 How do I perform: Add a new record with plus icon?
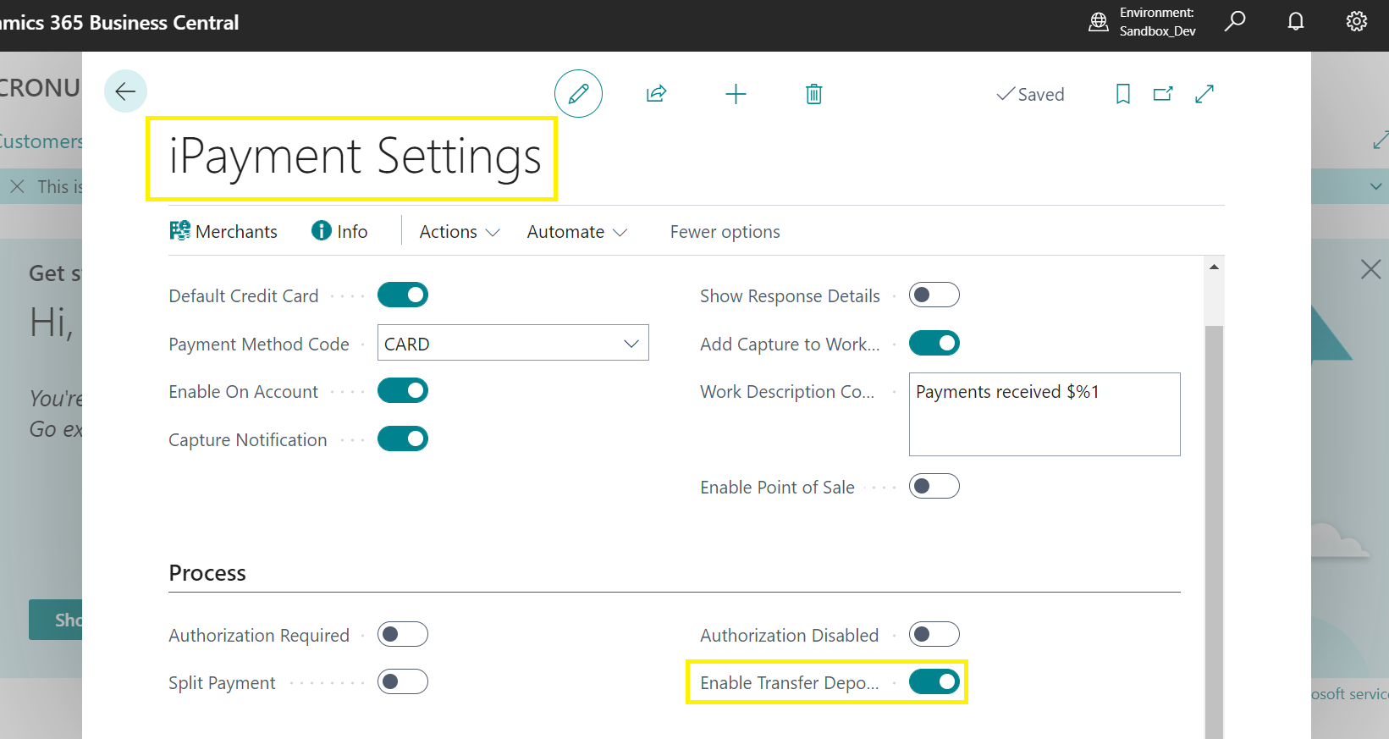coord(736,94)
